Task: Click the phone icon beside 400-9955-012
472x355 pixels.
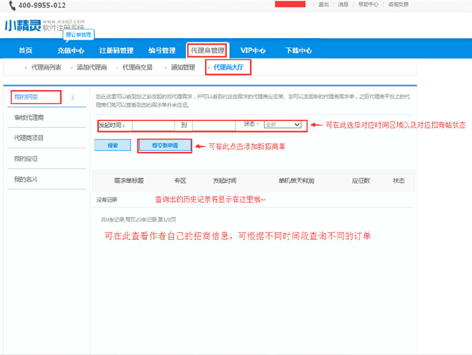Action: tap(12, 5)
